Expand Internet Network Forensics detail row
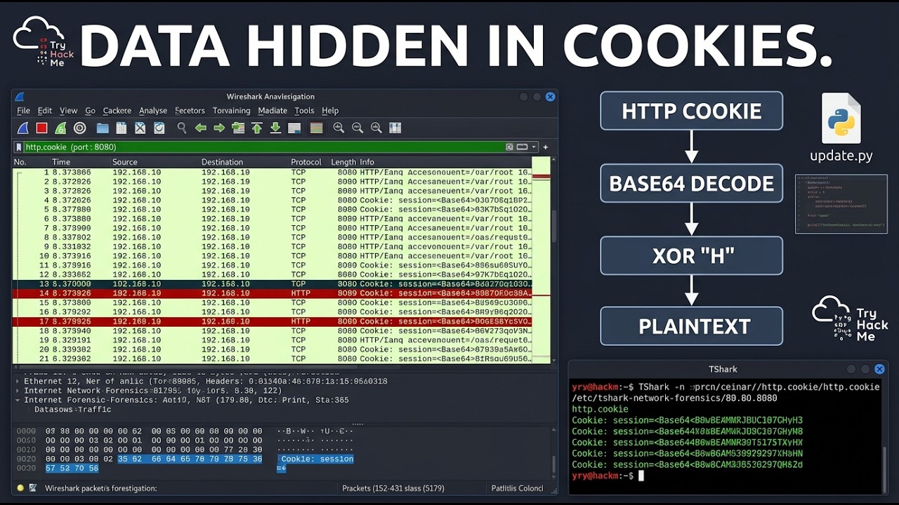The width and height of the screenshot is (899, 505). pyautogui.click(x=18, y=391)
